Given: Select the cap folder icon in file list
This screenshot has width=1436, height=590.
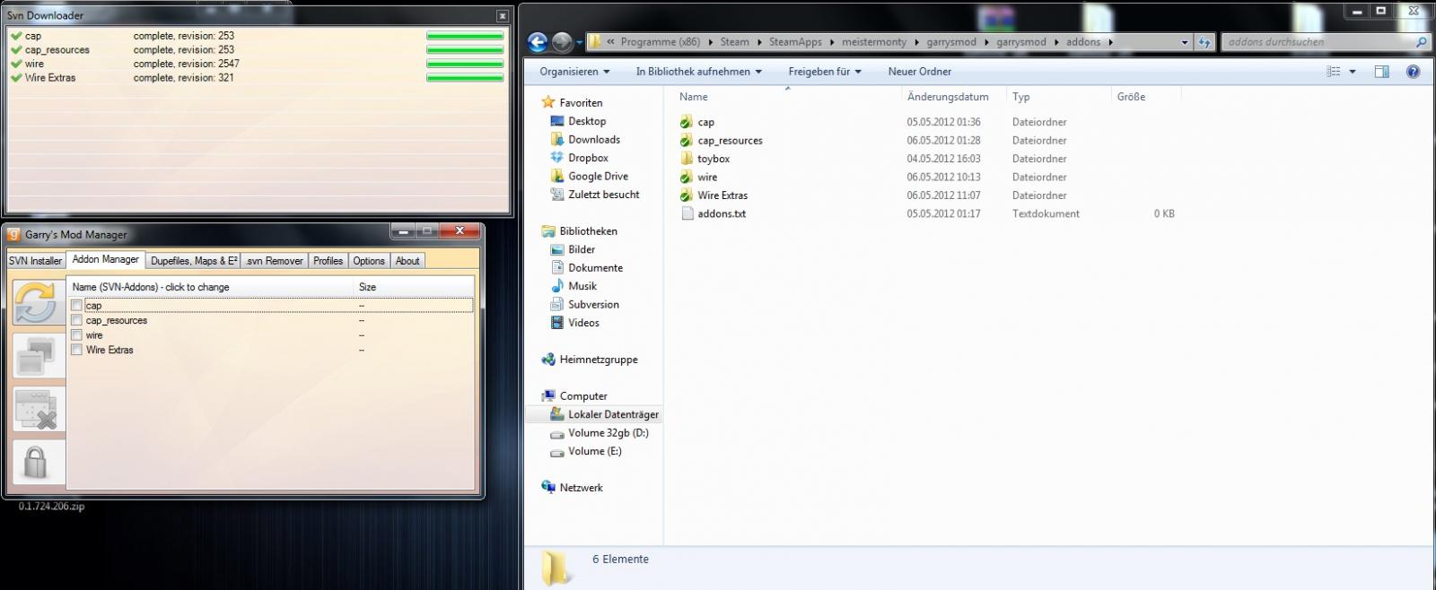Looking at the screenshot, I should [687, 122].
